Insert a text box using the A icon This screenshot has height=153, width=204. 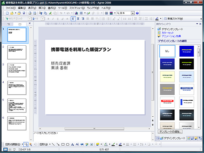72,144
